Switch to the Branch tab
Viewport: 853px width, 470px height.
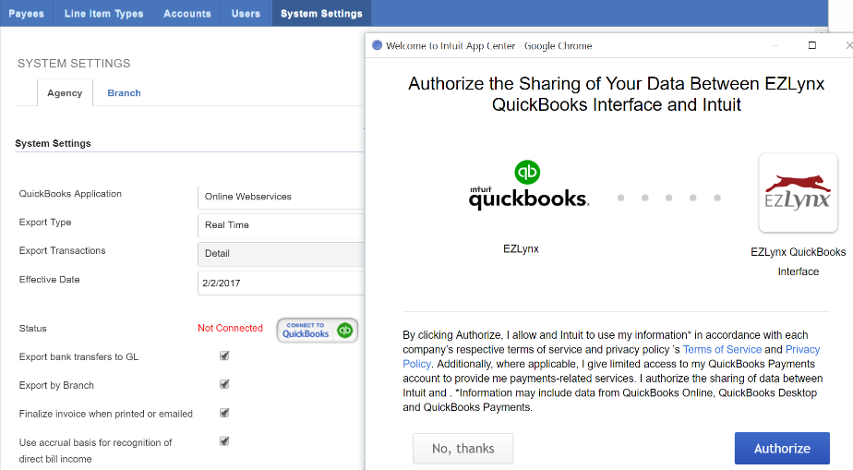(124, 93)
